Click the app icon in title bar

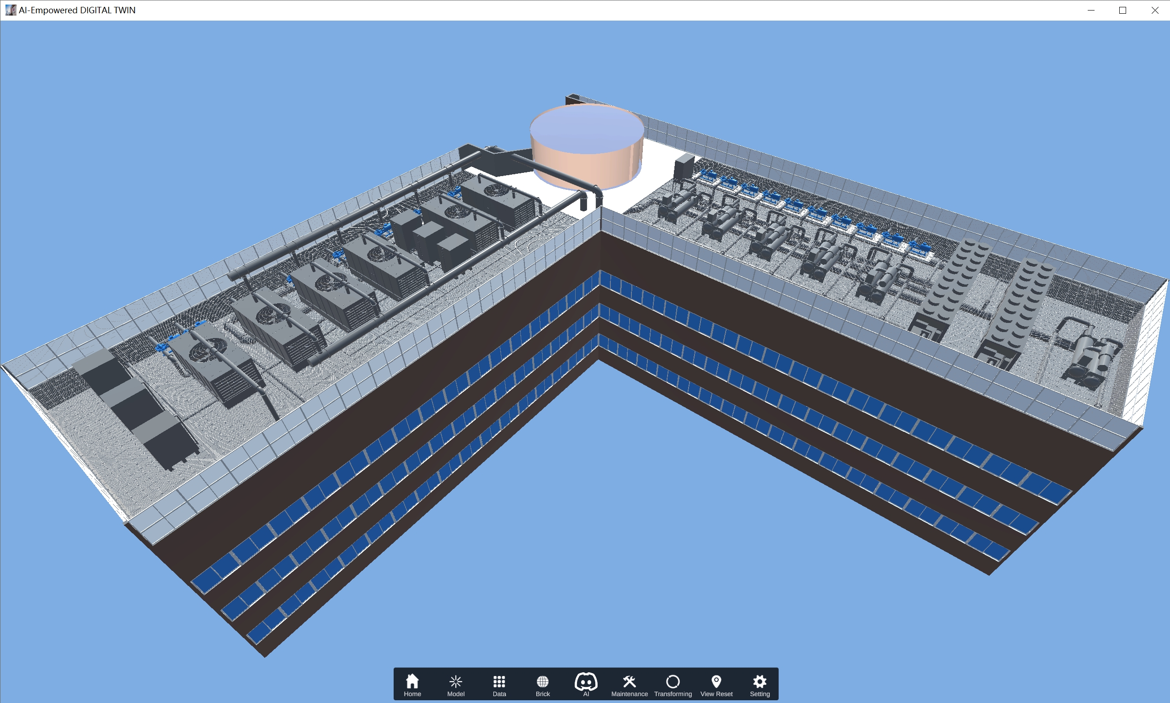pyautogui.click(x=11, y=10)
